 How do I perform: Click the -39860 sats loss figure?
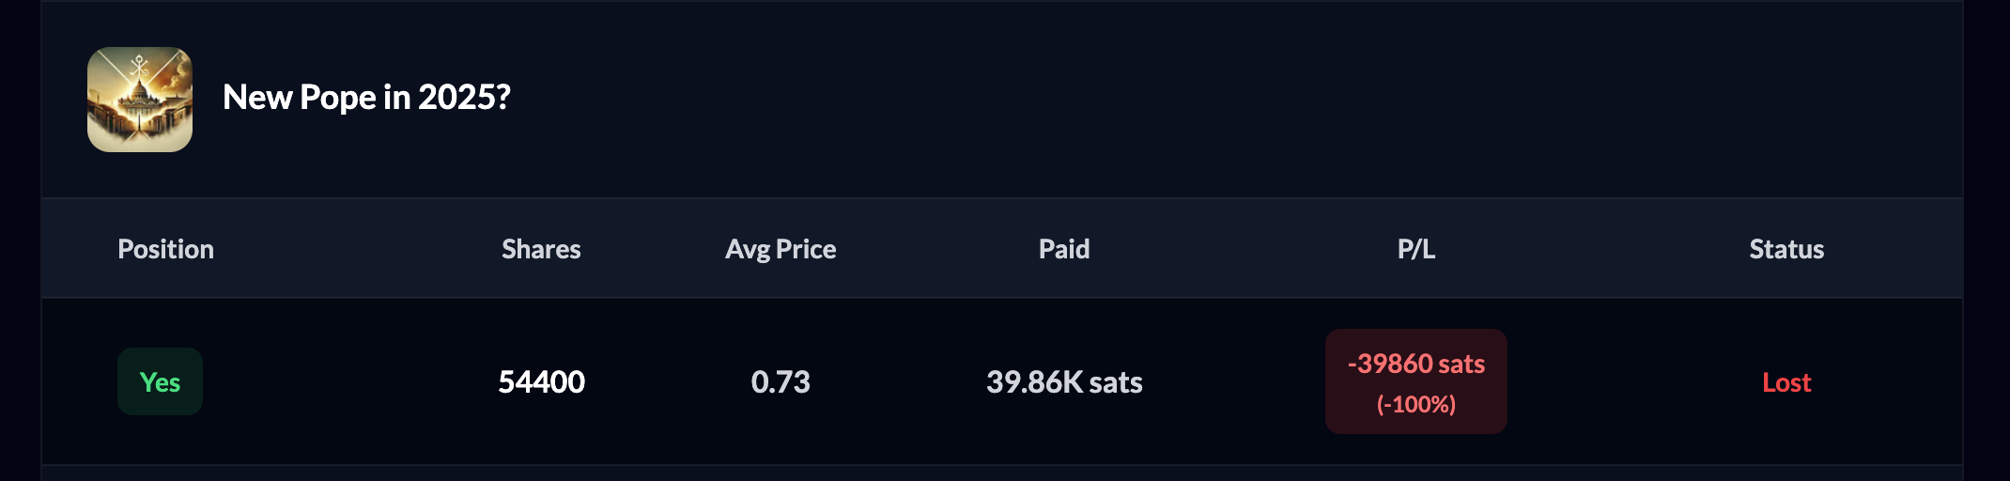1416,364
